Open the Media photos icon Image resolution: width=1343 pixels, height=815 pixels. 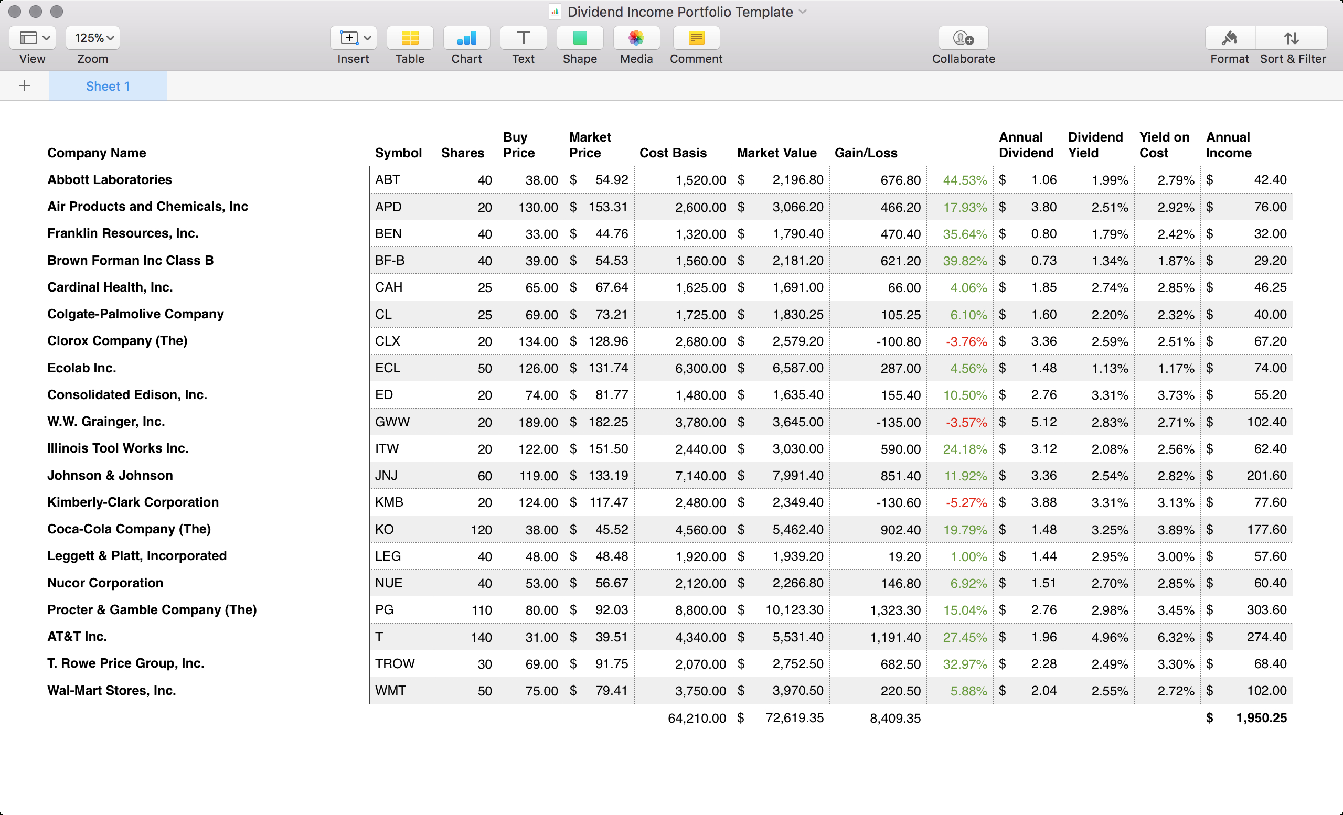[636, 38]
